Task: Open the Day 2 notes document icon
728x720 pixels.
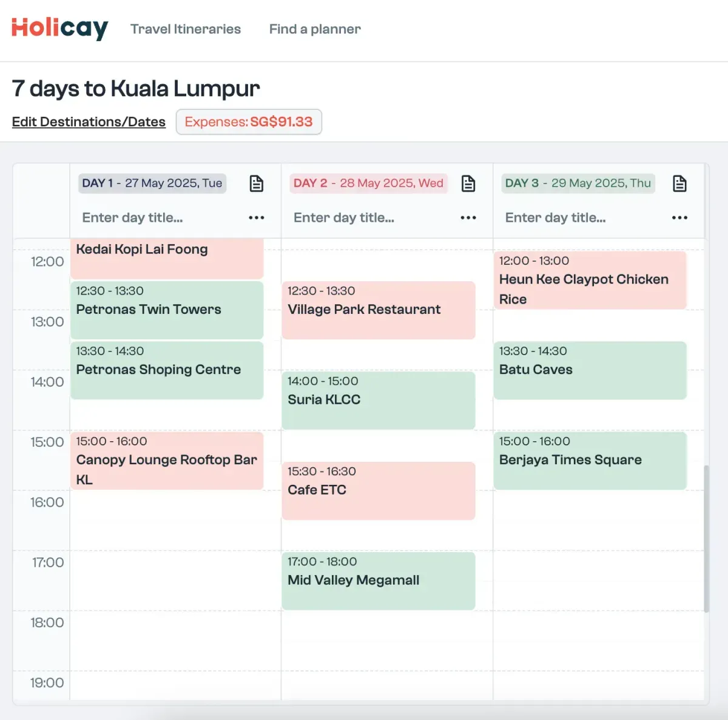Action: 468,184
